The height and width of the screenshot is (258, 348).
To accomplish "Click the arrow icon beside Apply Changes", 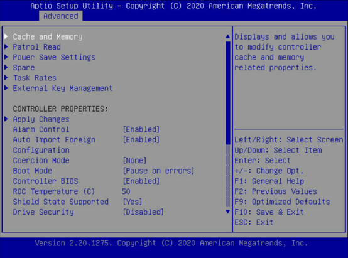I will (x=6, y=119).
